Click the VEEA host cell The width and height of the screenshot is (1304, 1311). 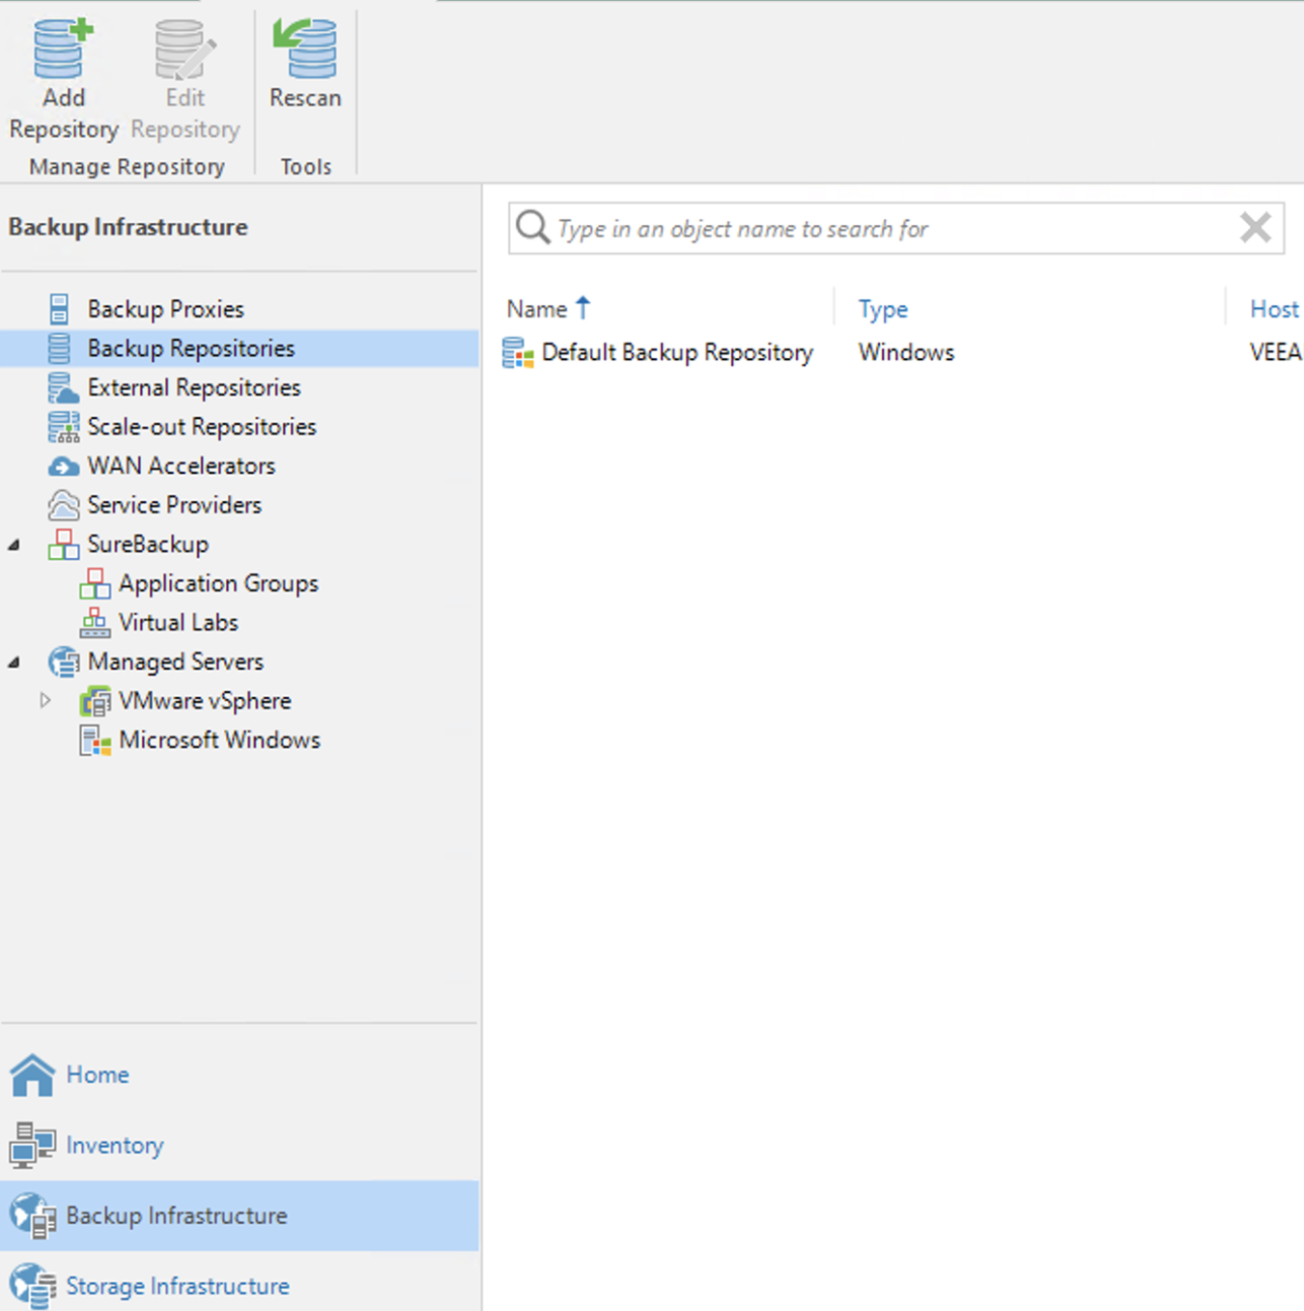click(1276, 352)
